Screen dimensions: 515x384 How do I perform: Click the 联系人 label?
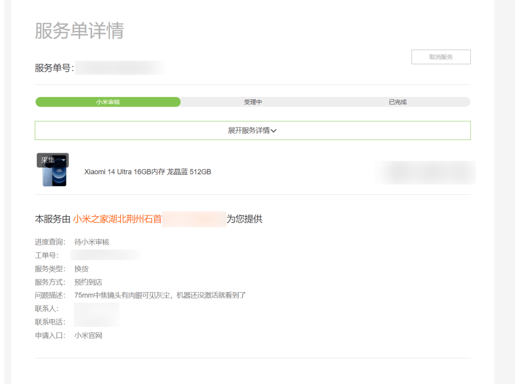[47, 309]
